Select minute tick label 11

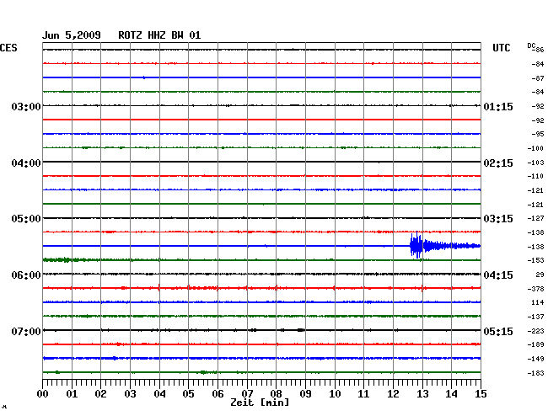point(363,393)
